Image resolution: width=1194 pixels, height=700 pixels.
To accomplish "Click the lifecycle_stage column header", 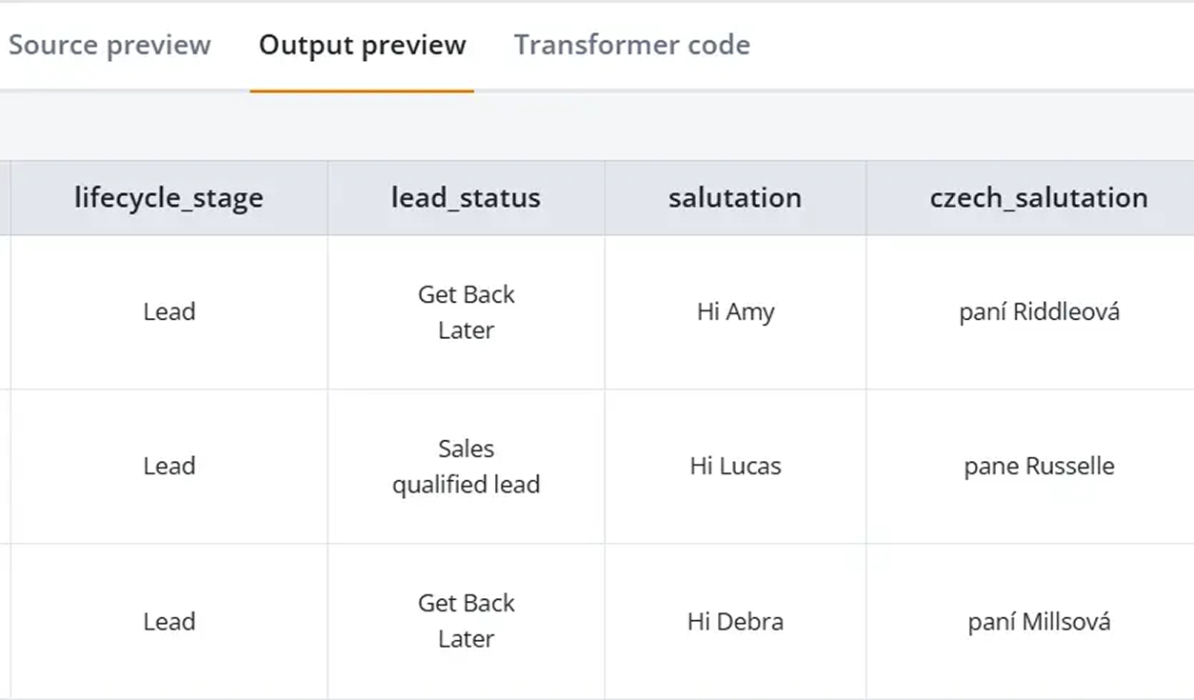I will pos(169,198).
